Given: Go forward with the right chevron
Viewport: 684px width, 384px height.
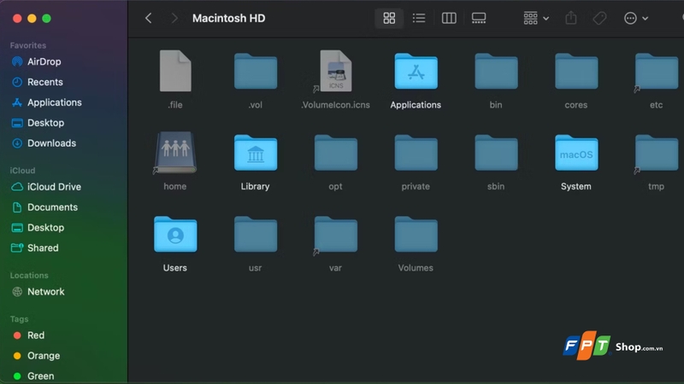Looking at the screenshot, I should coord(174,18).
